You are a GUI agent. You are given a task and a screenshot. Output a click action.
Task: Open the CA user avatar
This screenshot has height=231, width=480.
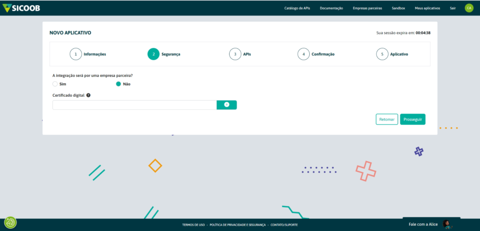pyautogui.click(x=469, y=8)
